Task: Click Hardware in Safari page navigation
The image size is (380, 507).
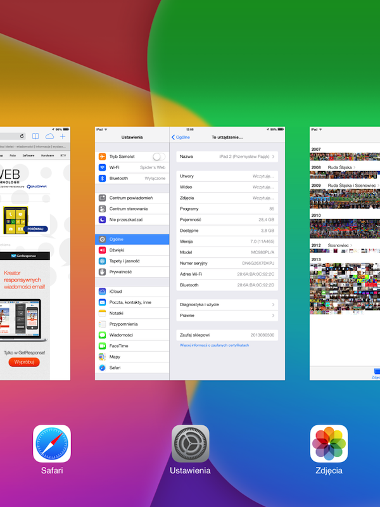Action: click(47, 155)
